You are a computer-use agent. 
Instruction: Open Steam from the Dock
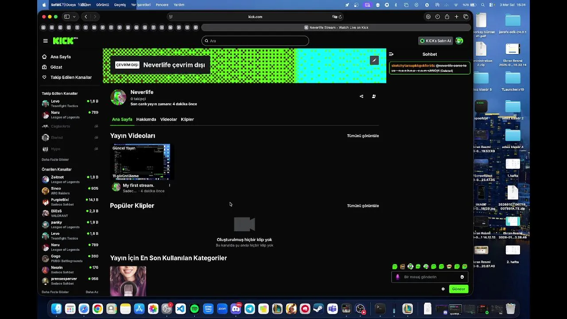[x=318, y=309]
